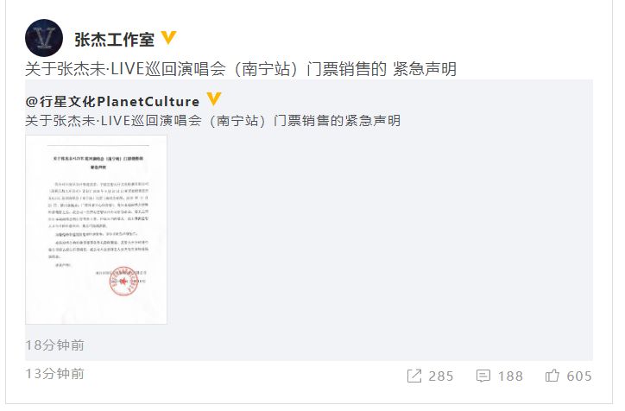Click the like count 605
625x411 pixels.
pos(579,376)
